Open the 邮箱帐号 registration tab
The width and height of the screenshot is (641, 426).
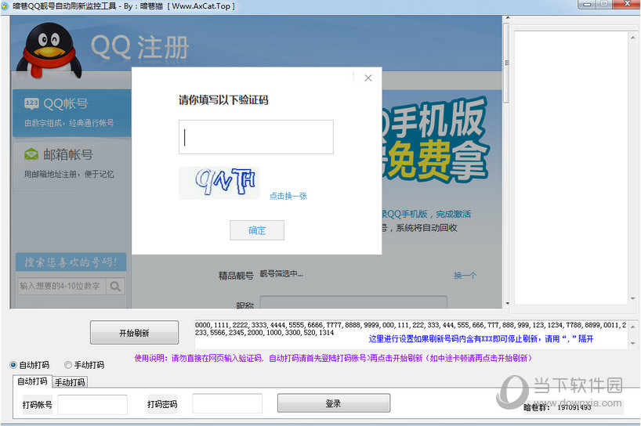coord(71,165)
